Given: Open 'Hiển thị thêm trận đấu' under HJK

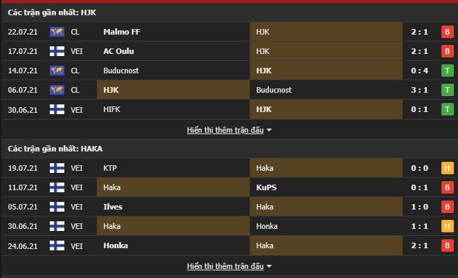Looking at the screenshot, I should (226, 130).
